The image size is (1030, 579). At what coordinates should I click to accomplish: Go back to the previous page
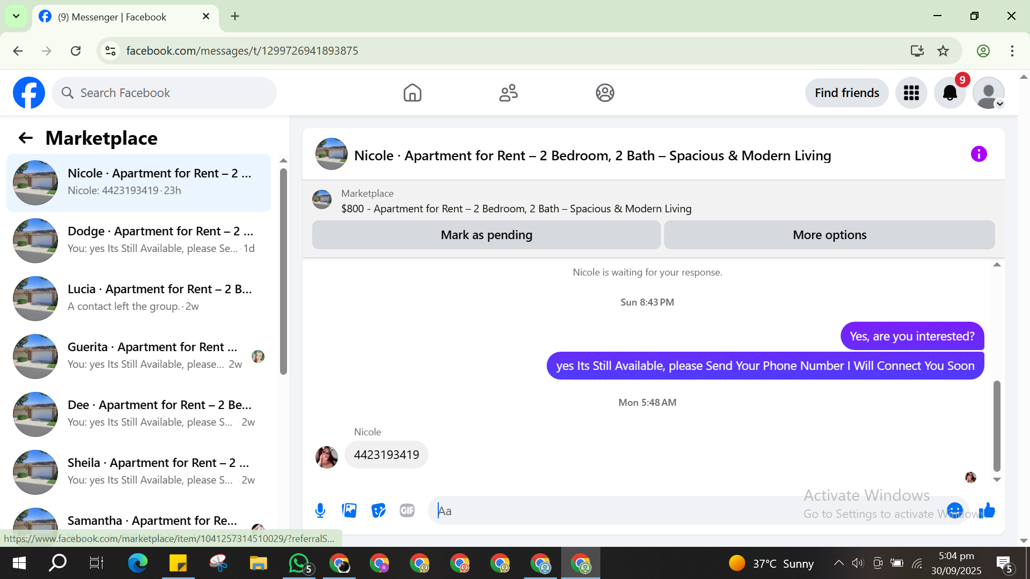pyautogui.click(x=18, y=51)
